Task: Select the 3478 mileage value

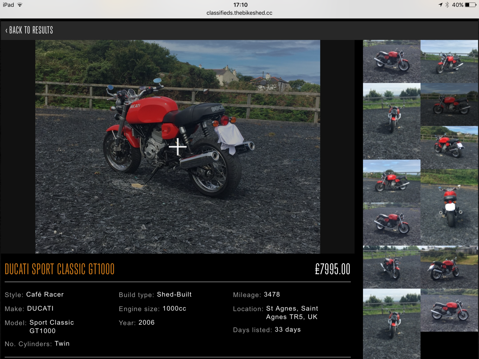Action: click(272, 294)
